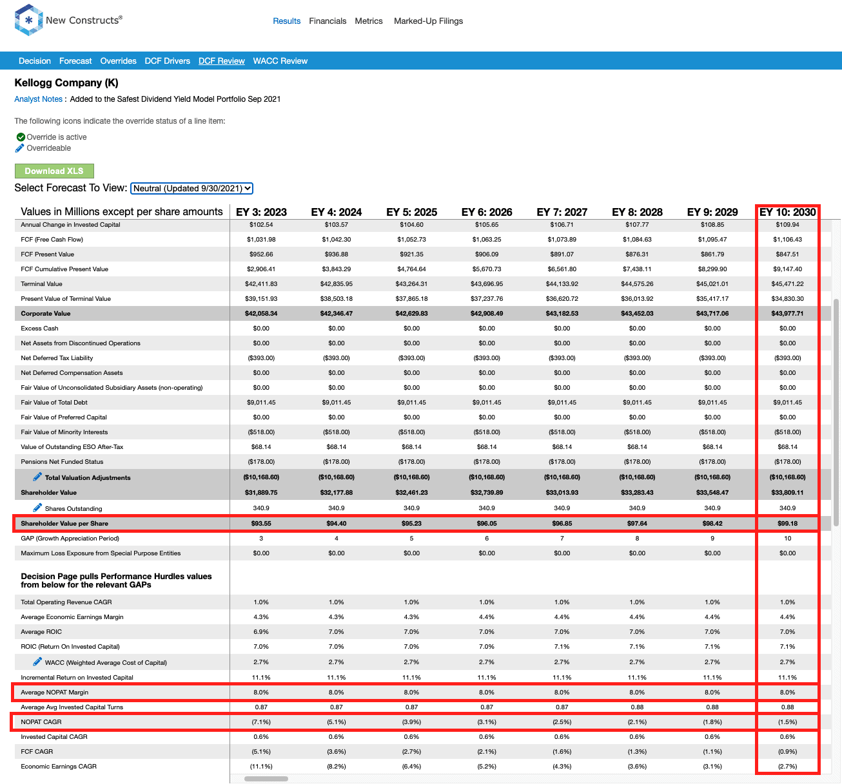Image resolution: width=842 pixels, height=784 pixels.
Task: Click the Shareholder Value per Share row label
Action: pyautogui.click(x=64, y=524)
